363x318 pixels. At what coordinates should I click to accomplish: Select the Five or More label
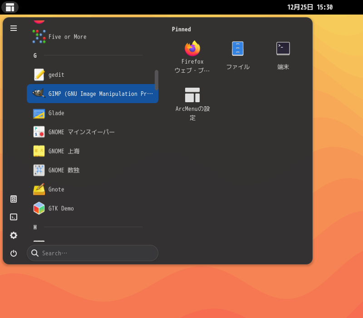coord(67,37)
